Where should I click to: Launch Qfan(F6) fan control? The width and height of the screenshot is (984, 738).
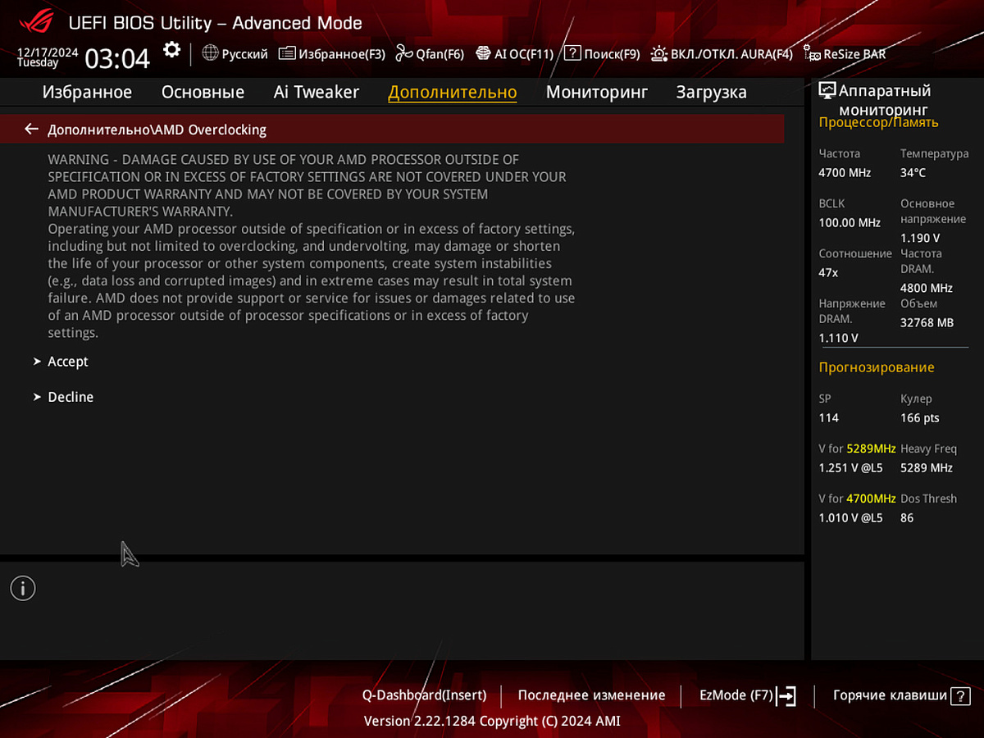coord(430,54)
